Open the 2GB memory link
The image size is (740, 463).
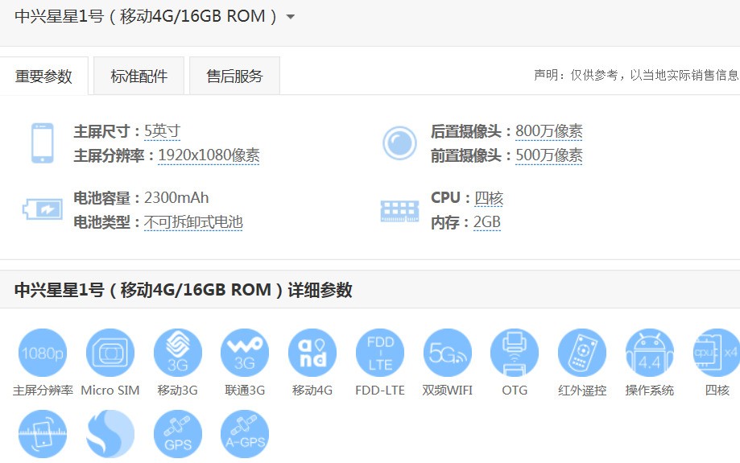pos(486,221)
